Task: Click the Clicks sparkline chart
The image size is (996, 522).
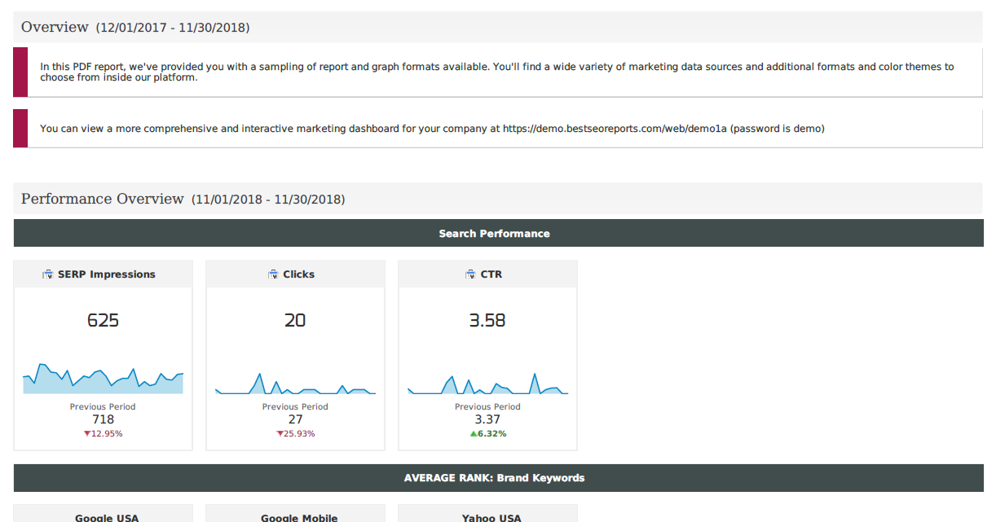Action: tap(295, 384)
